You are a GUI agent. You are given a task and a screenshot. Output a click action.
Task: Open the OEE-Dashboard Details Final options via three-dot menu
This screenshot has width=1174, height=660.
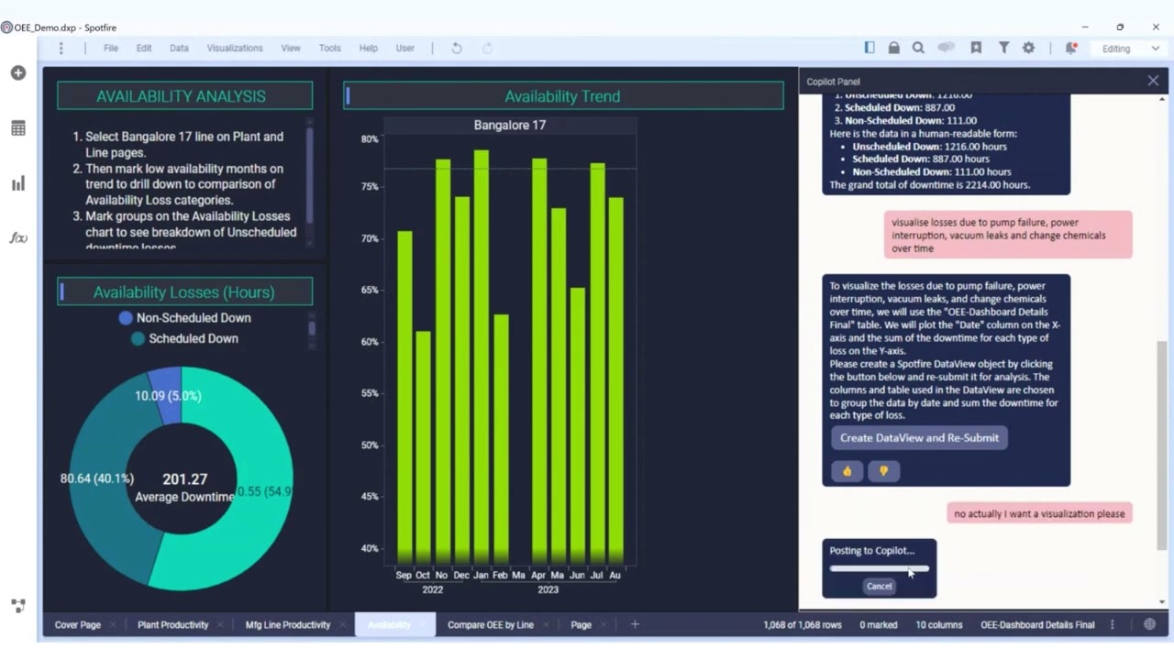[1112, 624]
